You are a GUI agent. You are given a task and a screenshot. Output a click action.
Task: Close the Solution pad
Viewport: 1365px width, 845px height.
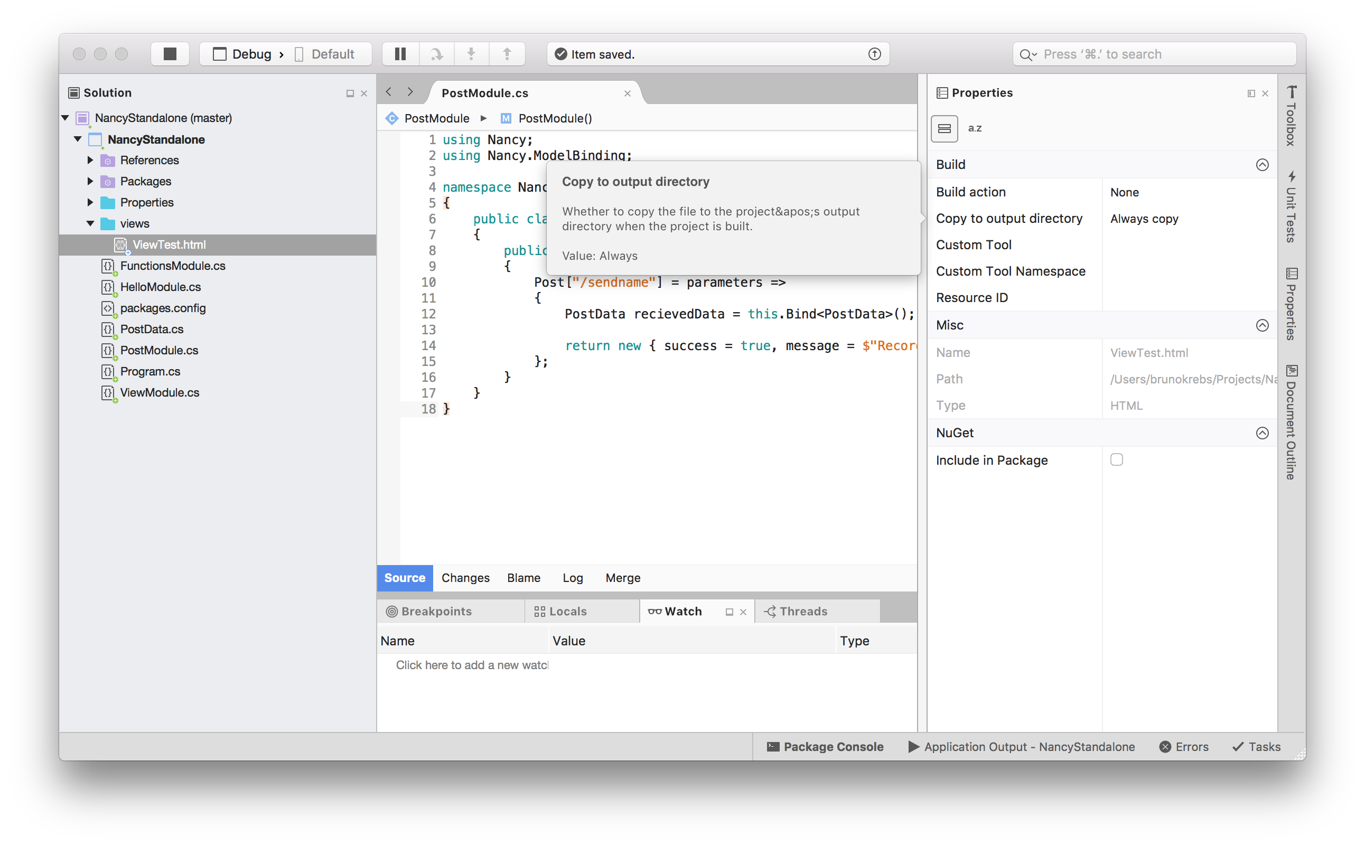pyautogui.click(x=364, y=93)
